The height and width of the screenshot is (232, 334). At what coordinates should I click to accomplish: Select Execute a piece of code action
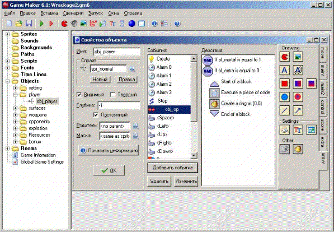pyautogui.click(x=239, y=92)
